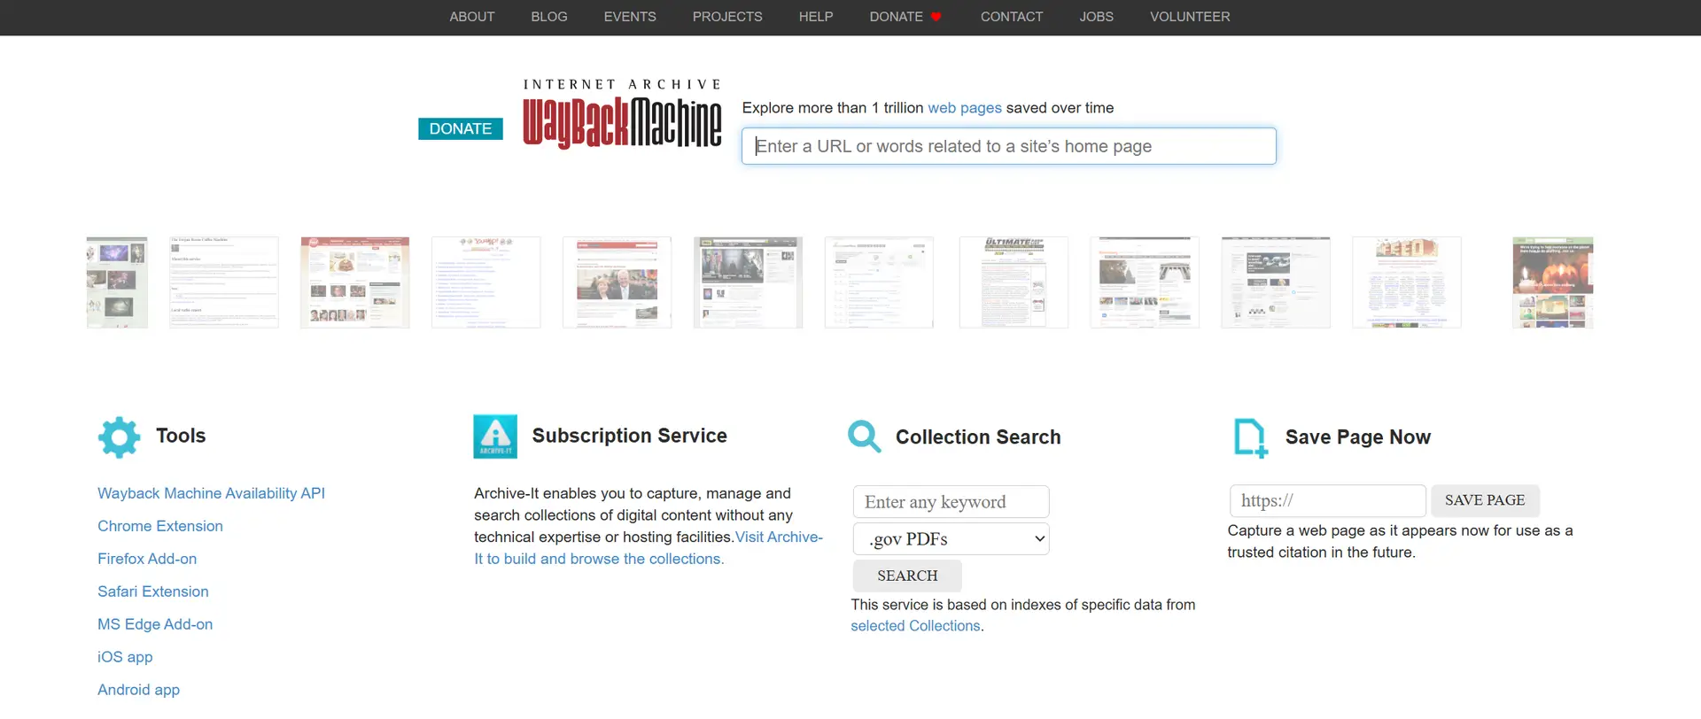Open the thumbnail with two smiling politicians
The height and width of the screenshot is (719, 1701).
[x=617, y=282]
